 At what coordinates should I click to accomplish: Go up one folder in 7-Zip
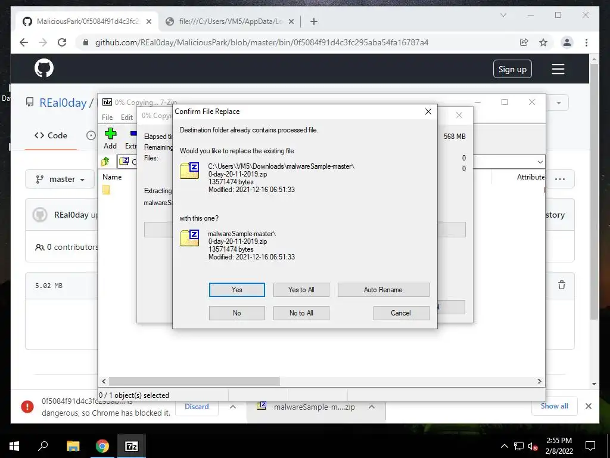tap(105, 161)
